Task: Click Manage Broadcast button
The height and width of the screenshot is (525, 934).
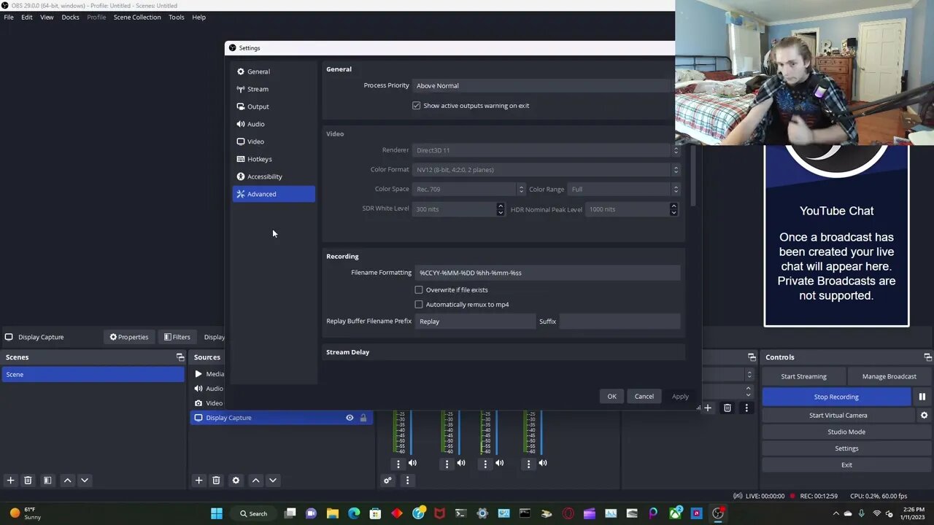Action: click(x=889, y=376)
